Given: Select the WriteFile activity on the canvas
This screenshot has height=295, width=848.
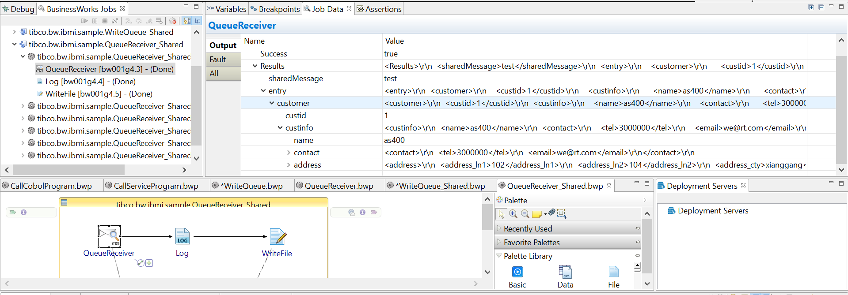Looking at the screenshot, I should pyautogui.click(x=278, y=237).
